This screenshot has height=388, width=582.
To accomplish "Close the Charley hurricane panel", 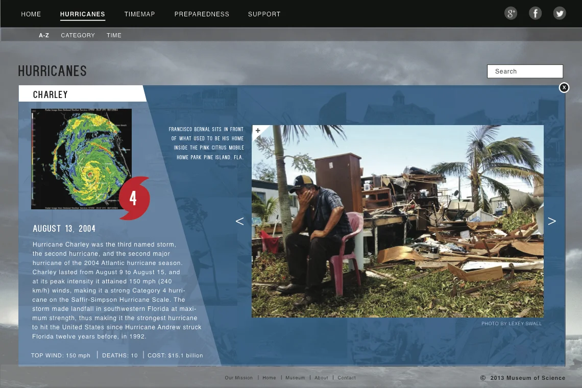I will click(564, 88).
